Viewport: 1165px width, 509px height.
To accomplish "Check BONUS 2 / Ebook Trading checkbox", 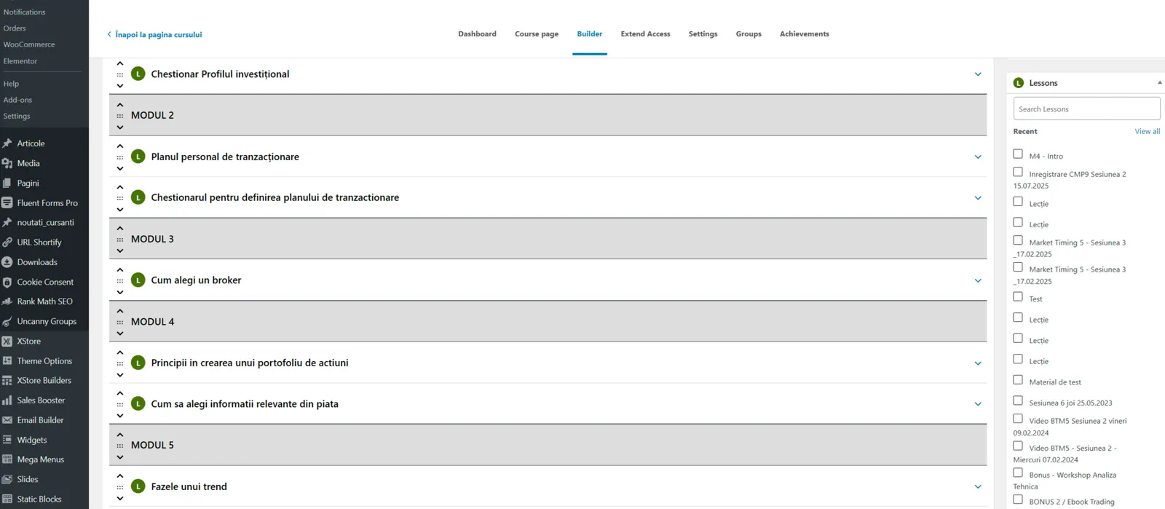I will point(1018,500).
